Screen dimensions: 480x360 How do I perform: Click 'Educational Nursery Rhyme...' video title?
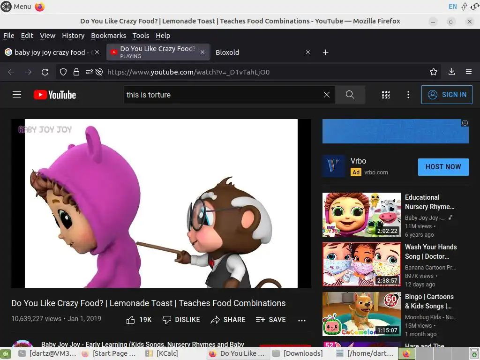pos(429,202)
